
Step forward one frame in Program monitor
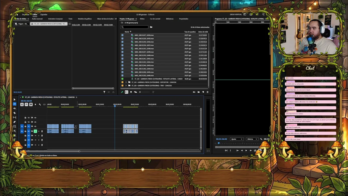coord(251,150)
